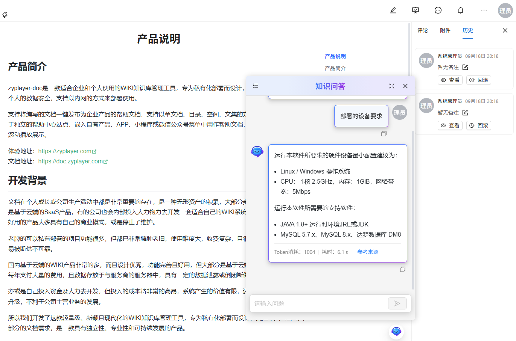
Task: Rollback to the second history version
Action: click(479, 125)
